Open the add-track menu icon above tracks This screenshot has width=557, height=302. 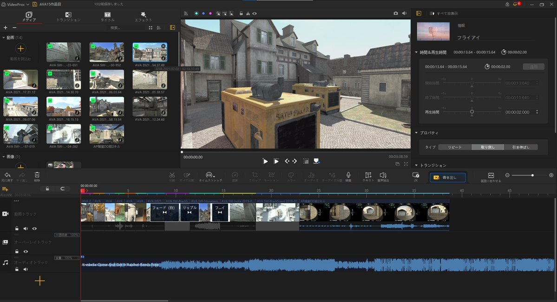pyautogui.click(x=5, y=189)
